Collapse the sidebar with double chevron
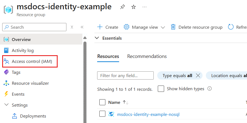Image resolution: width=247 pixels, height=123 pixels. tap(82, 27)
